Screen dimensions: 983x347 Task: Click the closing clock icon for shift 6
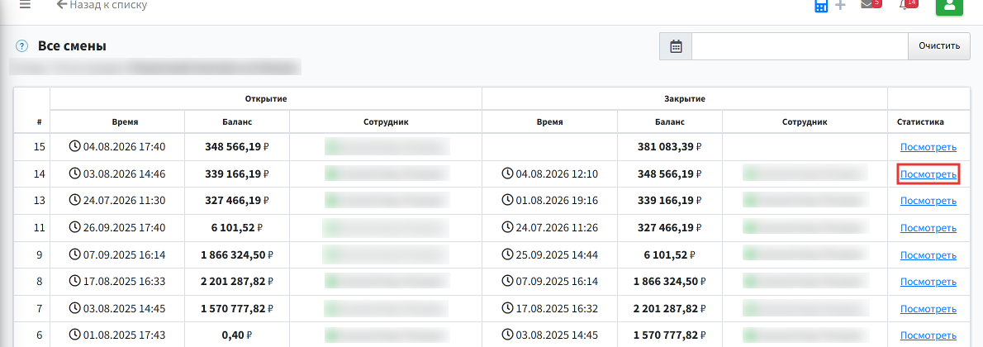click(507, 335)
